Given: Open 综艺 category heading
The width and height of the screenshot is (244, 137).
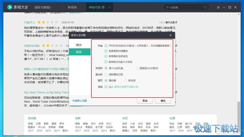Looking at the screenshot, I should click(x=125, y=118).
